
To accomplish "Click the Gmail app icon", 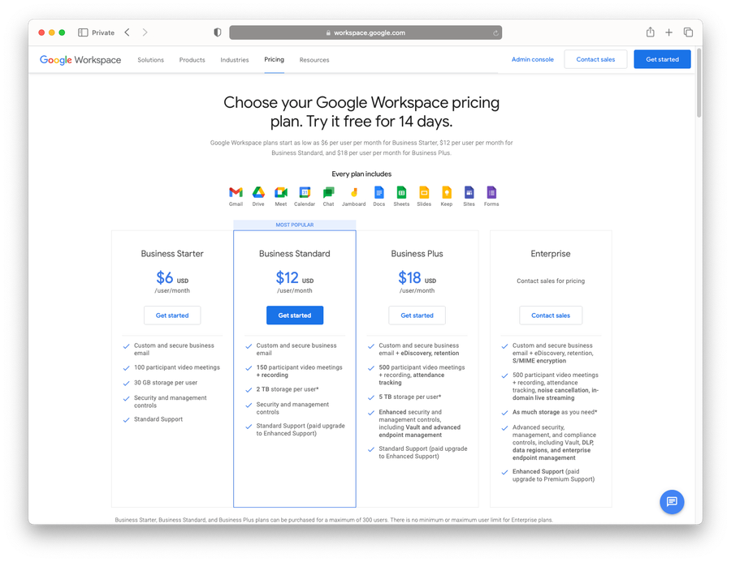I will pos(236,192).
